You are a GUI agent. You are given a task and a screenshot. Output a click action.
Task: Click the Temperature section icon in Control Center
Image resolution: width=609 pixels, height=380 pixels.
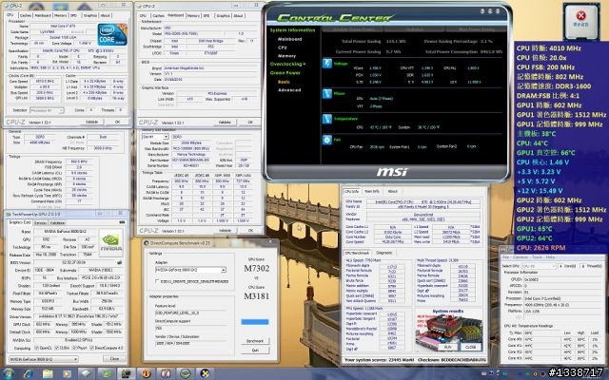coord(326,119)
